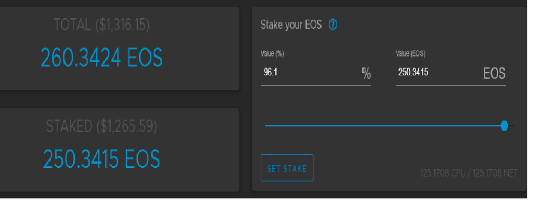Click the blue stake slider handle

pyautogui.click(x=504, y=125)
